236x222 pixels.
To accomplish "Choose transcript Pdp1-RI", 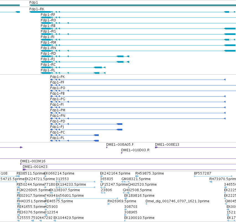I will click(x=48, y=37).
